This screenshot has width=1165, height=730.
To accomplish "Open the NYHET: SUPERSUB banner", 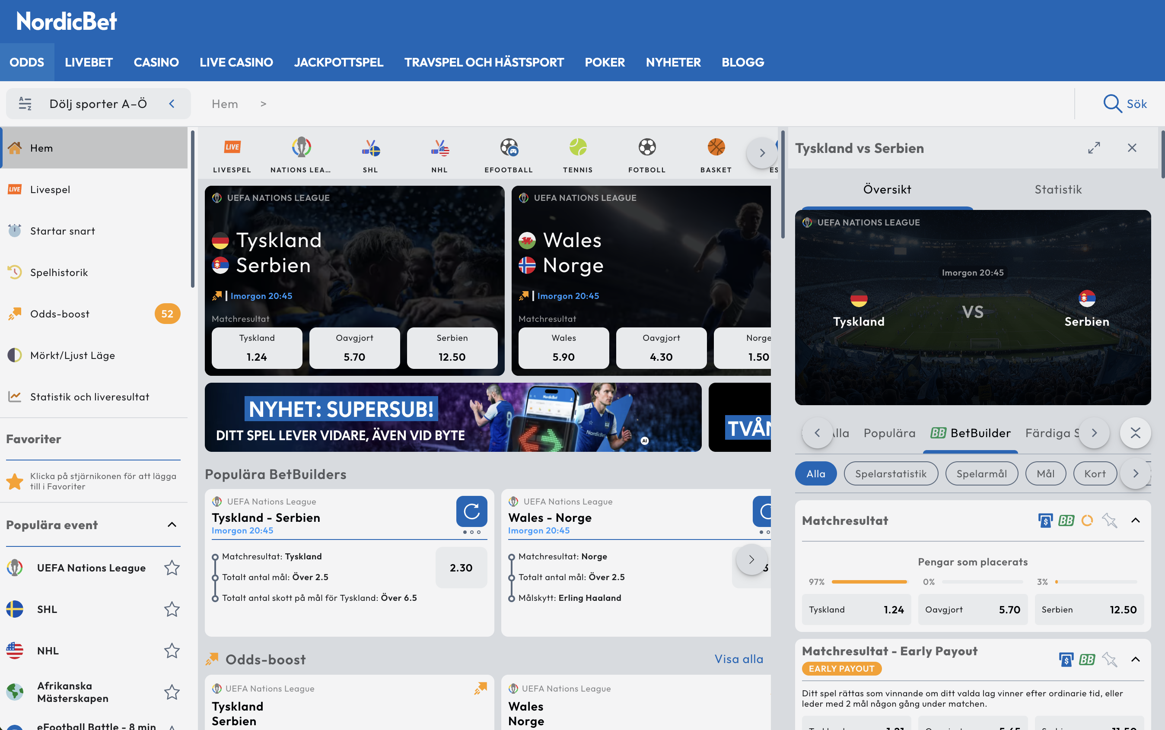I will pos(453,417).
